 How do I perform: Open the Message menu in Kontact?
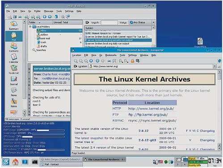coord(48,11)
